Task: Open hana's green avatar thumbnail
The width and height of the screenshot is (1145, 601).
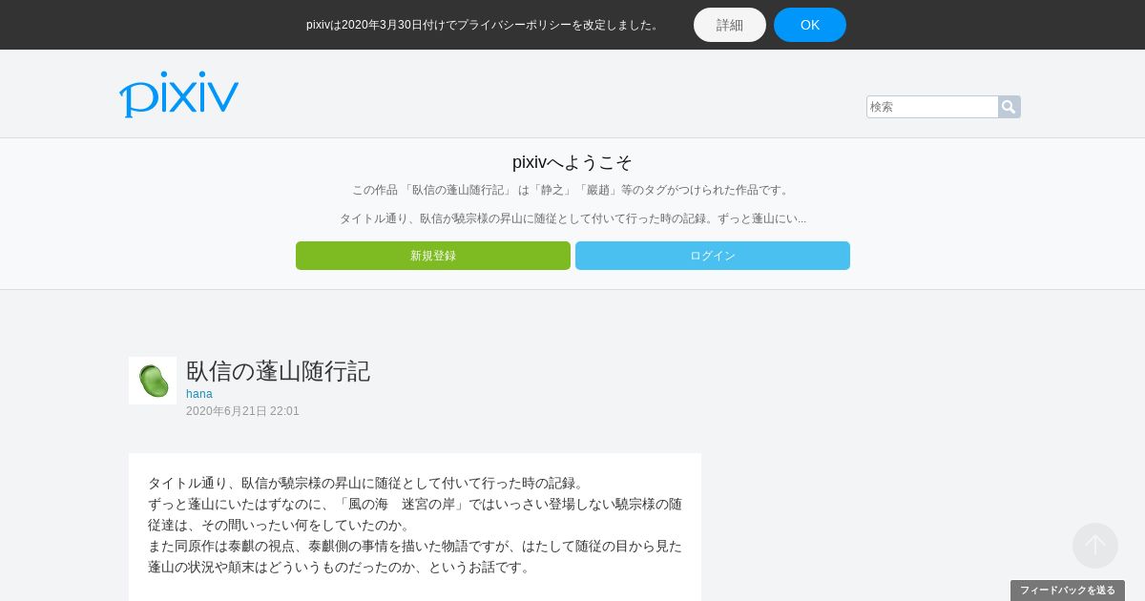Action: [153, 381]
